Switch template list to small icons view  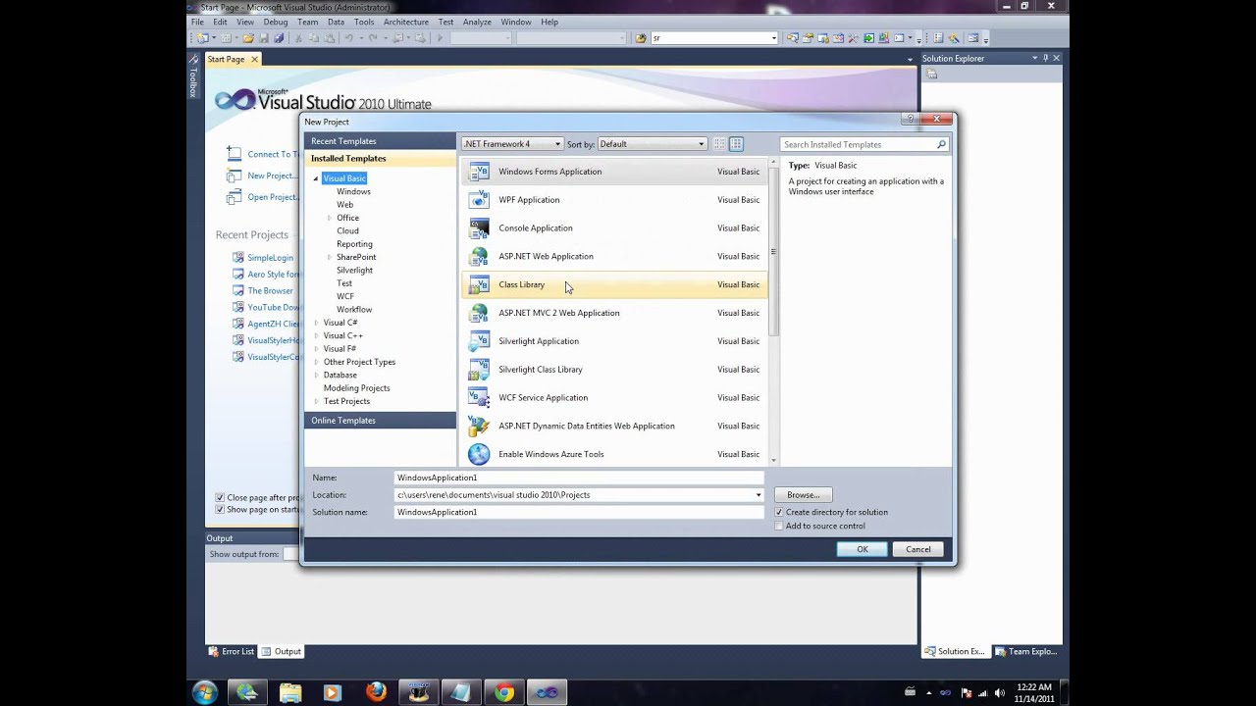(719, 144)
